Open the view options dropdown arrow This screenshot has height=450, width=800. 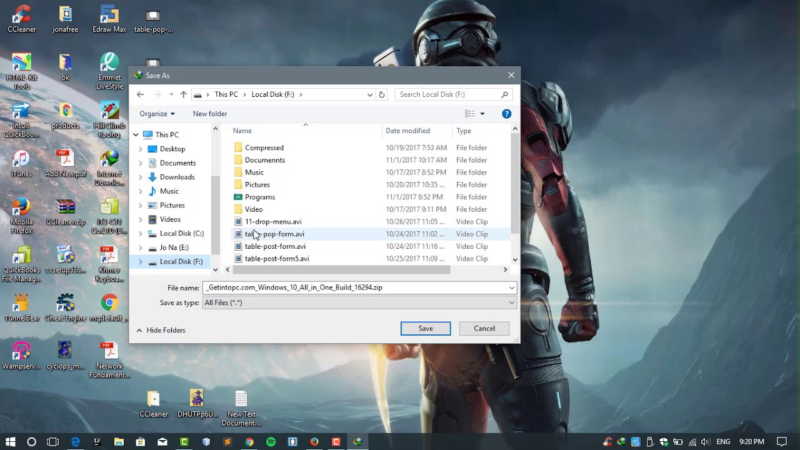[482, 114]
